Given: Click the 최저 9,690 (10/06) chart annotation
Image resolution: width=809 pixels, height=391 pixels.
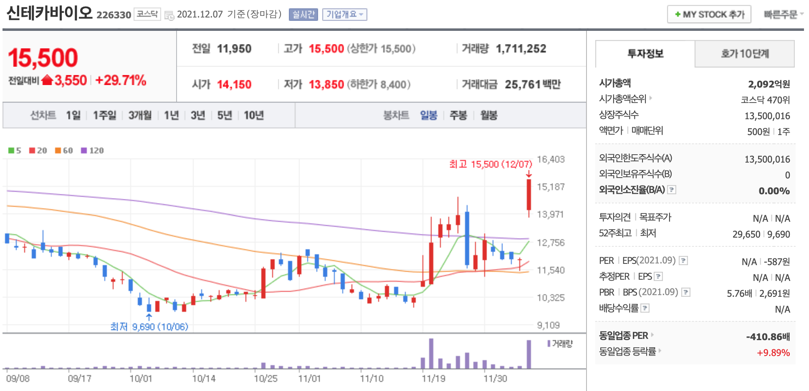Looking at the screenshot, I should pyautogui.click(x=149, y=326).
